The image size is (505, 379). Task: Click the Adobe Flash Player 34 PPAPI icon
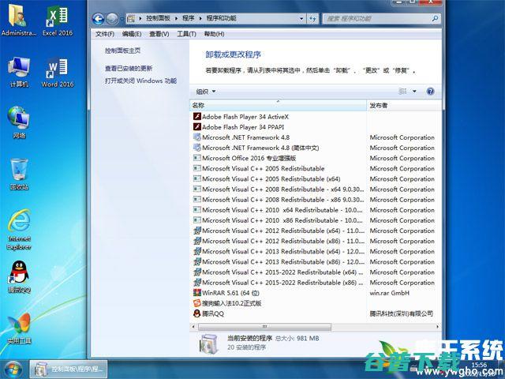coord(196,127)
